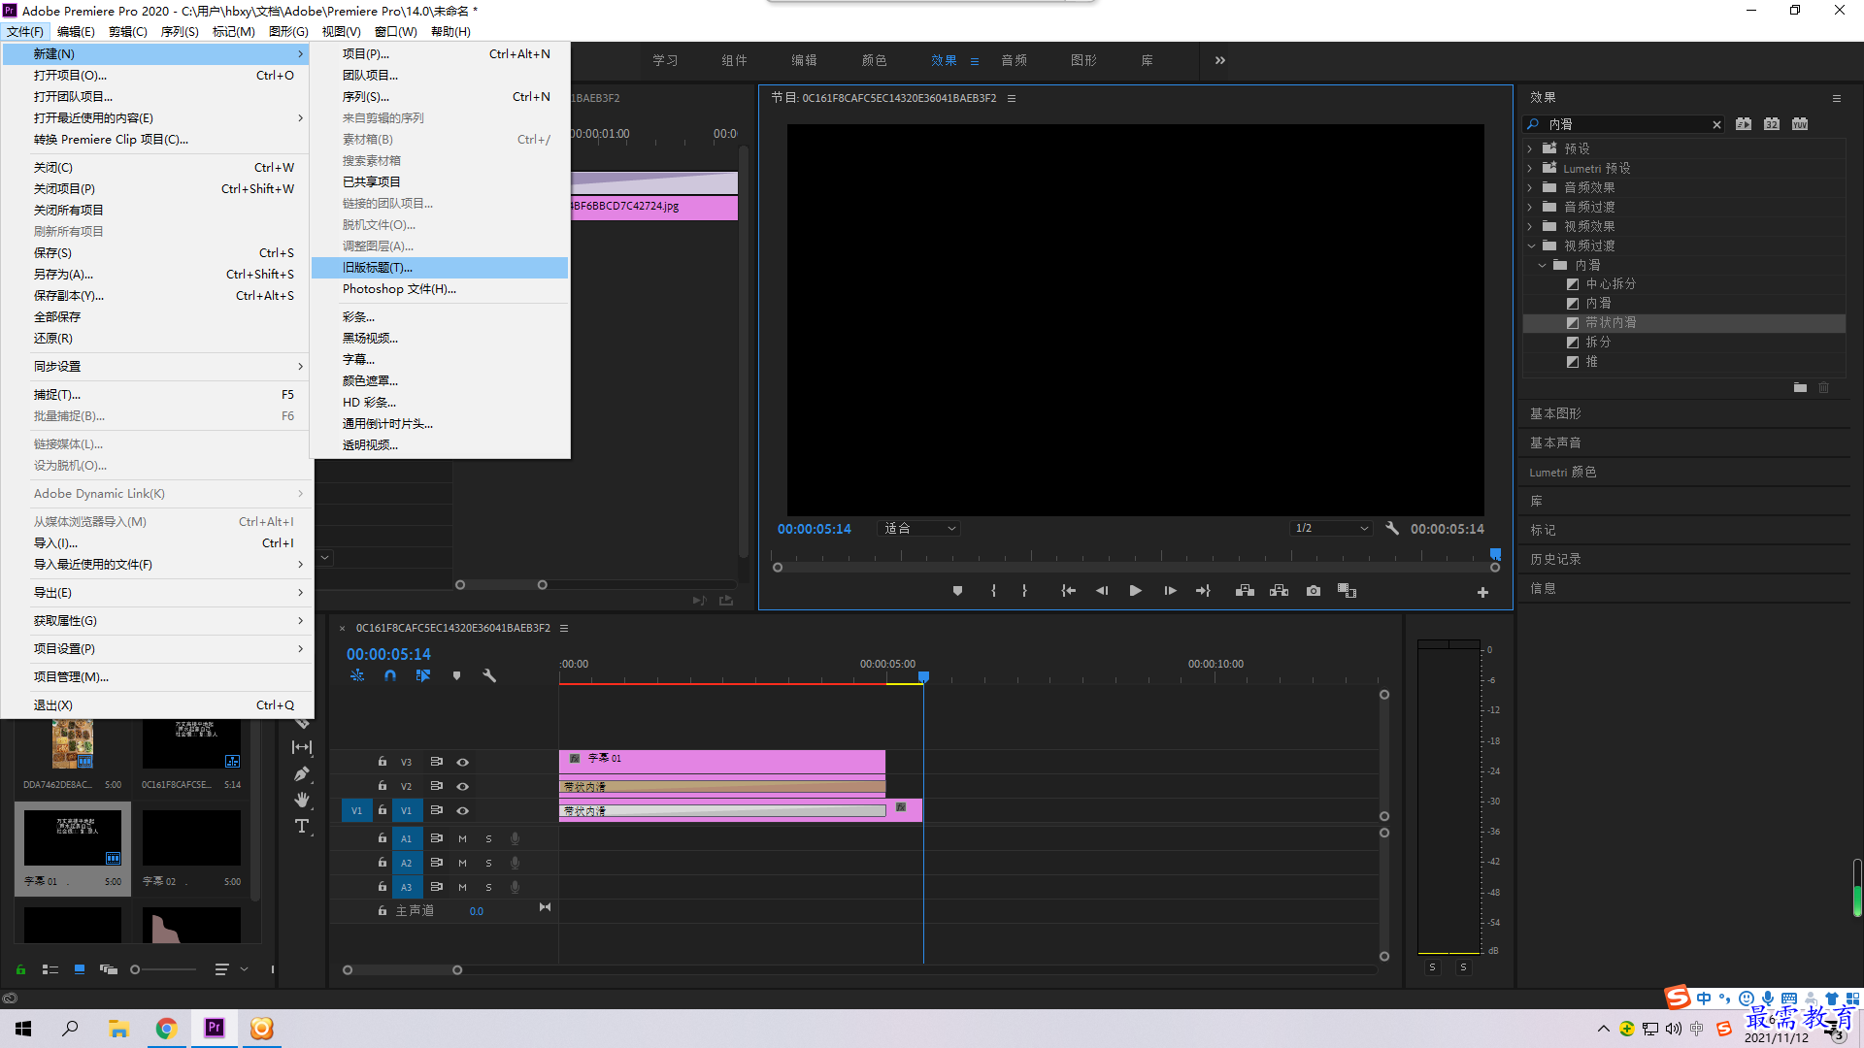The height and width of the screenshot is (1048, 1864).
Task: Click the Lift button
Action: [1245, 591]
